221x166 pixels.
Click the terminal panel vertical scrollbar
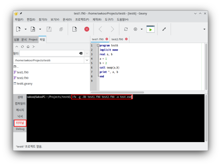[x=206, y=118]
